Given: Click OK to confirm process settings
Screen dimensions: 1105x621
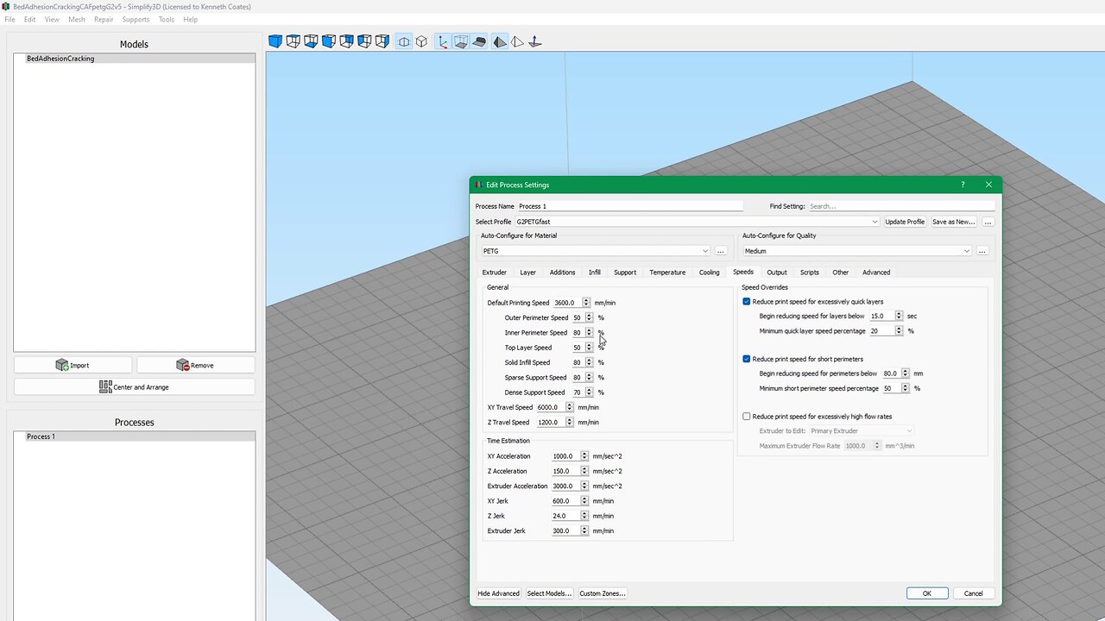Looking at the screenshot, I should 927,593.
